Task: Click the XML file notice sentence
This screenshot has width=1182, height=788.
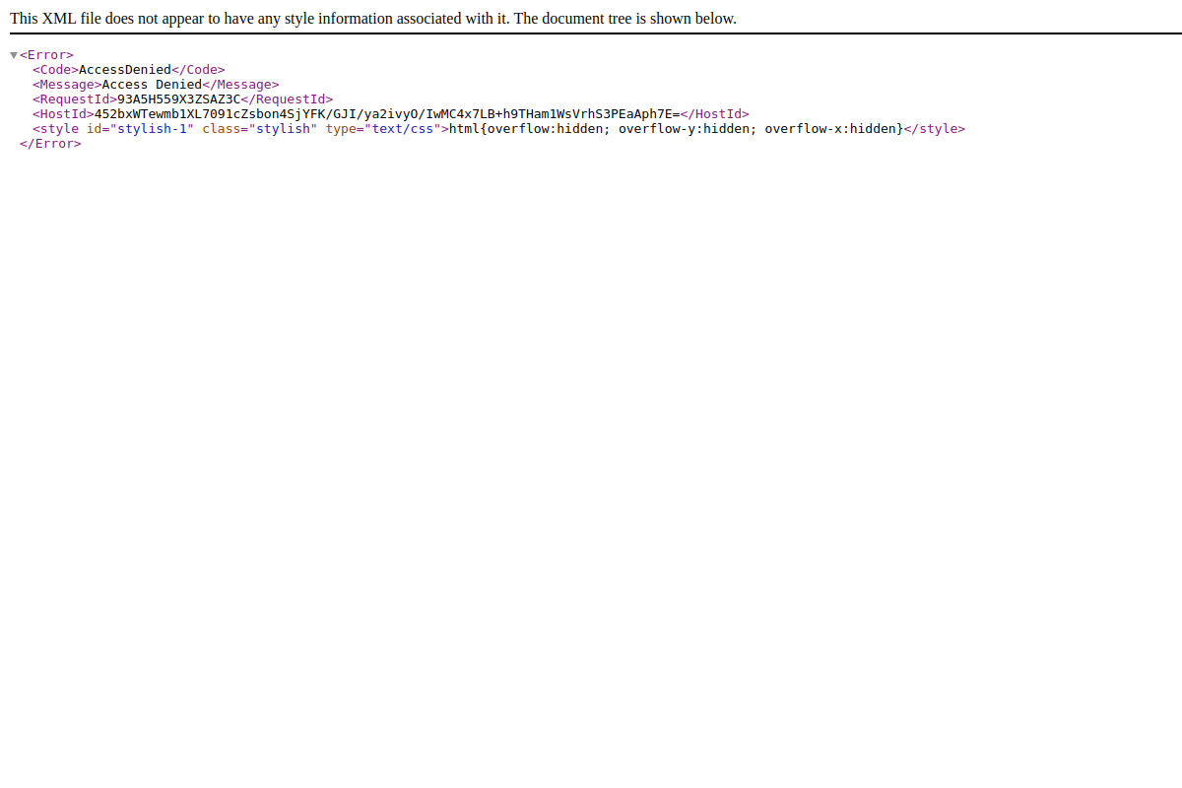Action: [x=373, y=19]
